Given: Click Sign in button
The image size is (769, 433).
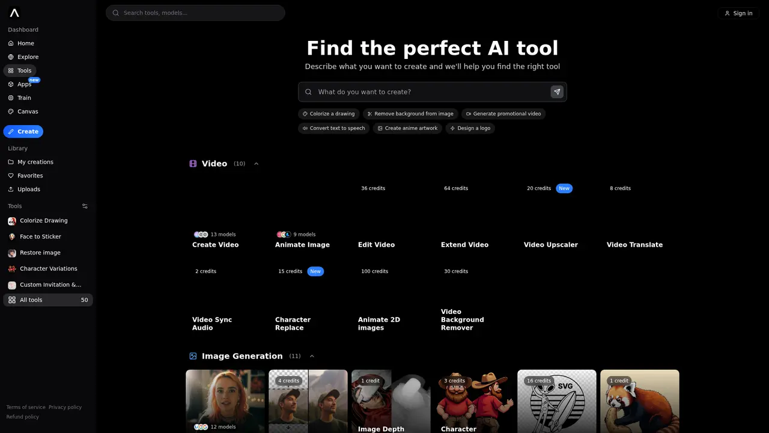Looking at the screenshot, I should [x=738, y=13].
